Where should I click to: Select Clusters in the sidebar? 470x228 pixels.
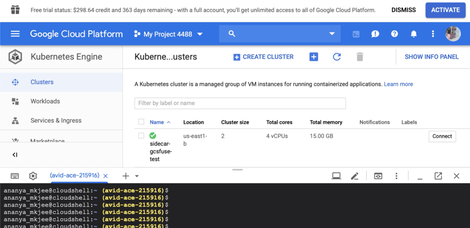[61, 82]
